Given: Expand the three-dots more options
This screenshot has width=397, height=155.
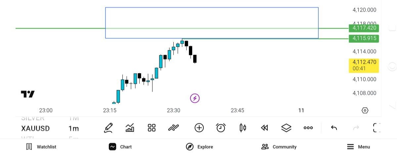Looking at the screenshot, I should (x=308, y=128).
